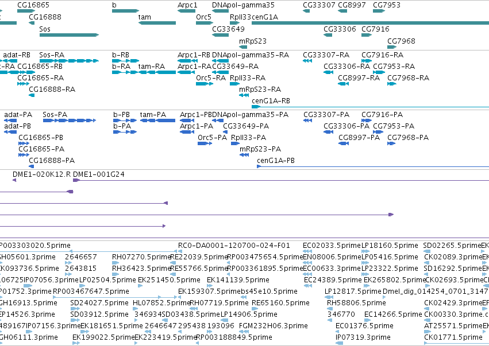The width and height of the screenshot is (489, 346).
Task: Select the HL07852.5prime EST
Action: click(x=136, y=309)
